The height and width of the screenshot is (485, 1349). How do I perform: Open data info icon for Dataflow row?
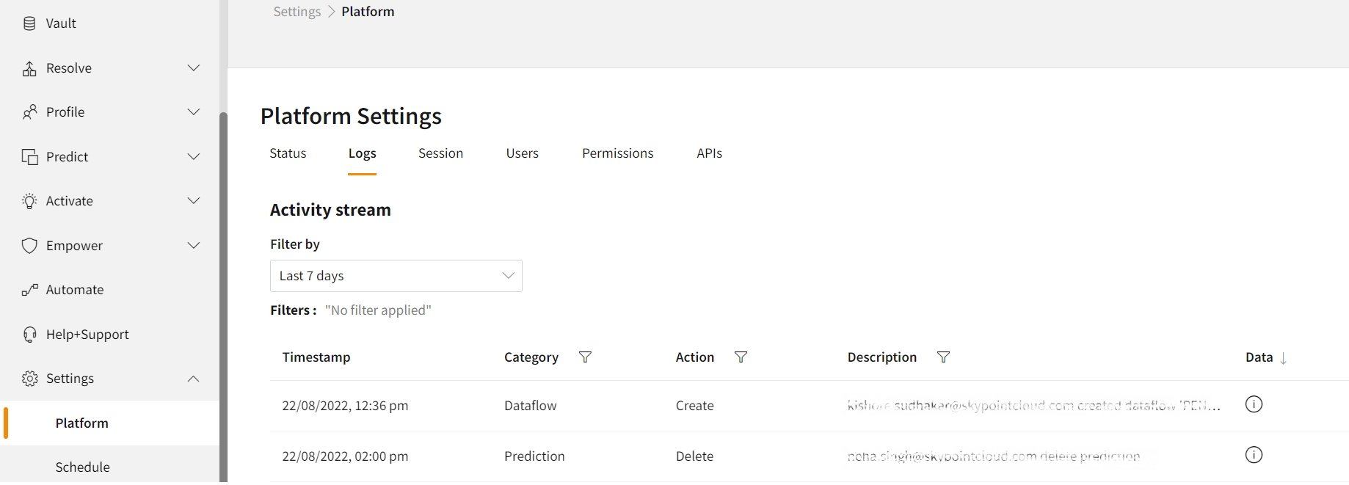(x=1254, y=404)
